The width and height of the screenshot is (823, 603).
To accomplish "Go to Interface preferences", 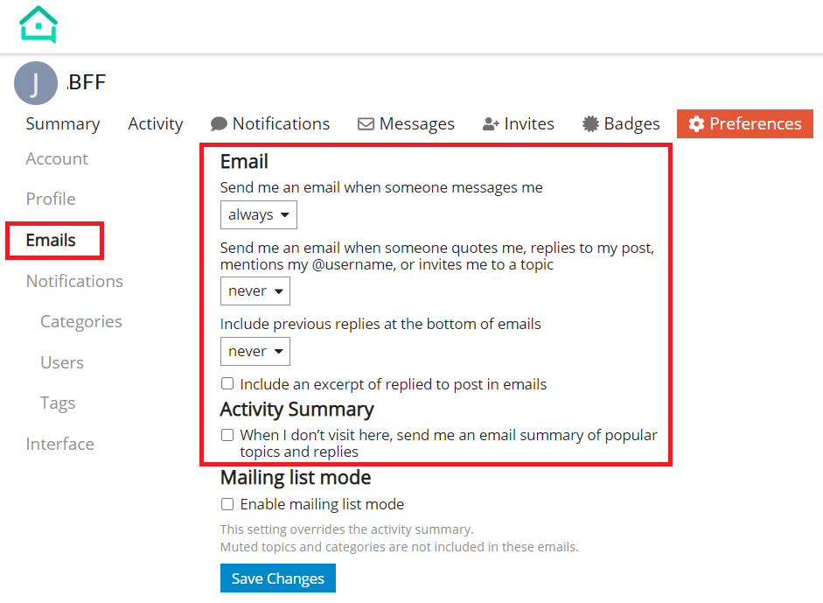I will (x=59, y=445).
